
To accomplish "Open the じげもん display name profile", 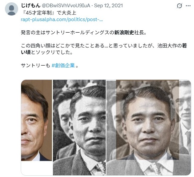I will pyautogui.click(x=31, y=6).
